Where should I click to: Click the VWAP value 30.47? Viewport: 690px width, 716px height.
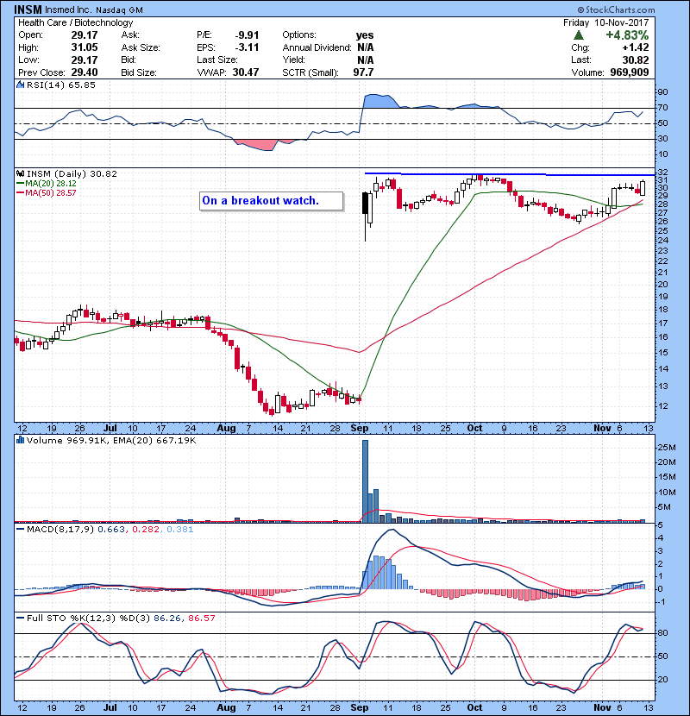[x=246, y=72]
